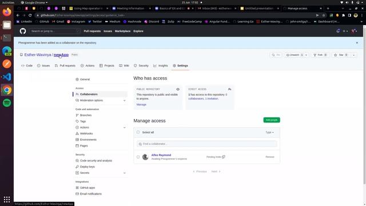Click the Chrome reload button

[30, 15]
